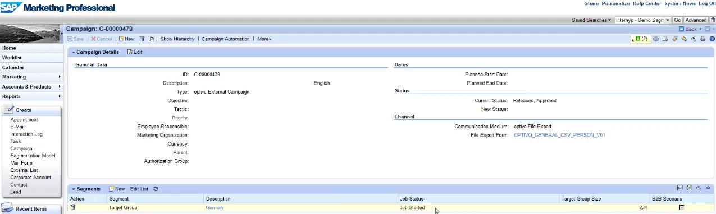Open the OPTIVO_GENERAL_CSV_PERSON_V01 form link

(559, 135)
